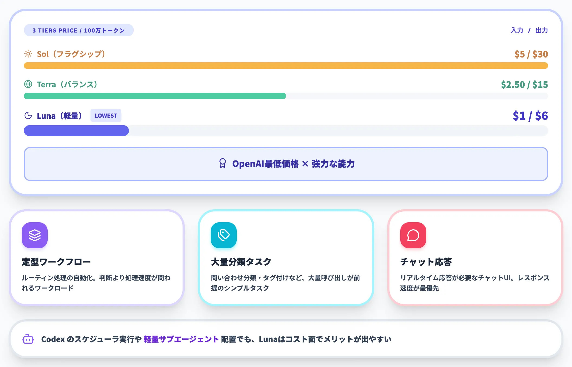Click the 3 TIERS PRICE pill label
The width and height of the screenshot is (572, 367).
click(79, 30)
